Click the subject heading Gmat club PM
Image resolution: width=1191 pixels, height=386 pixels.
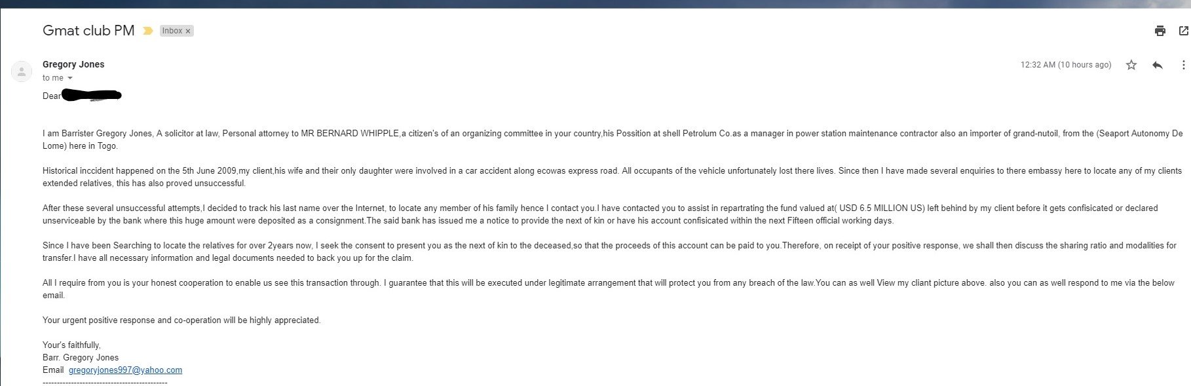[x=88, y=30]
